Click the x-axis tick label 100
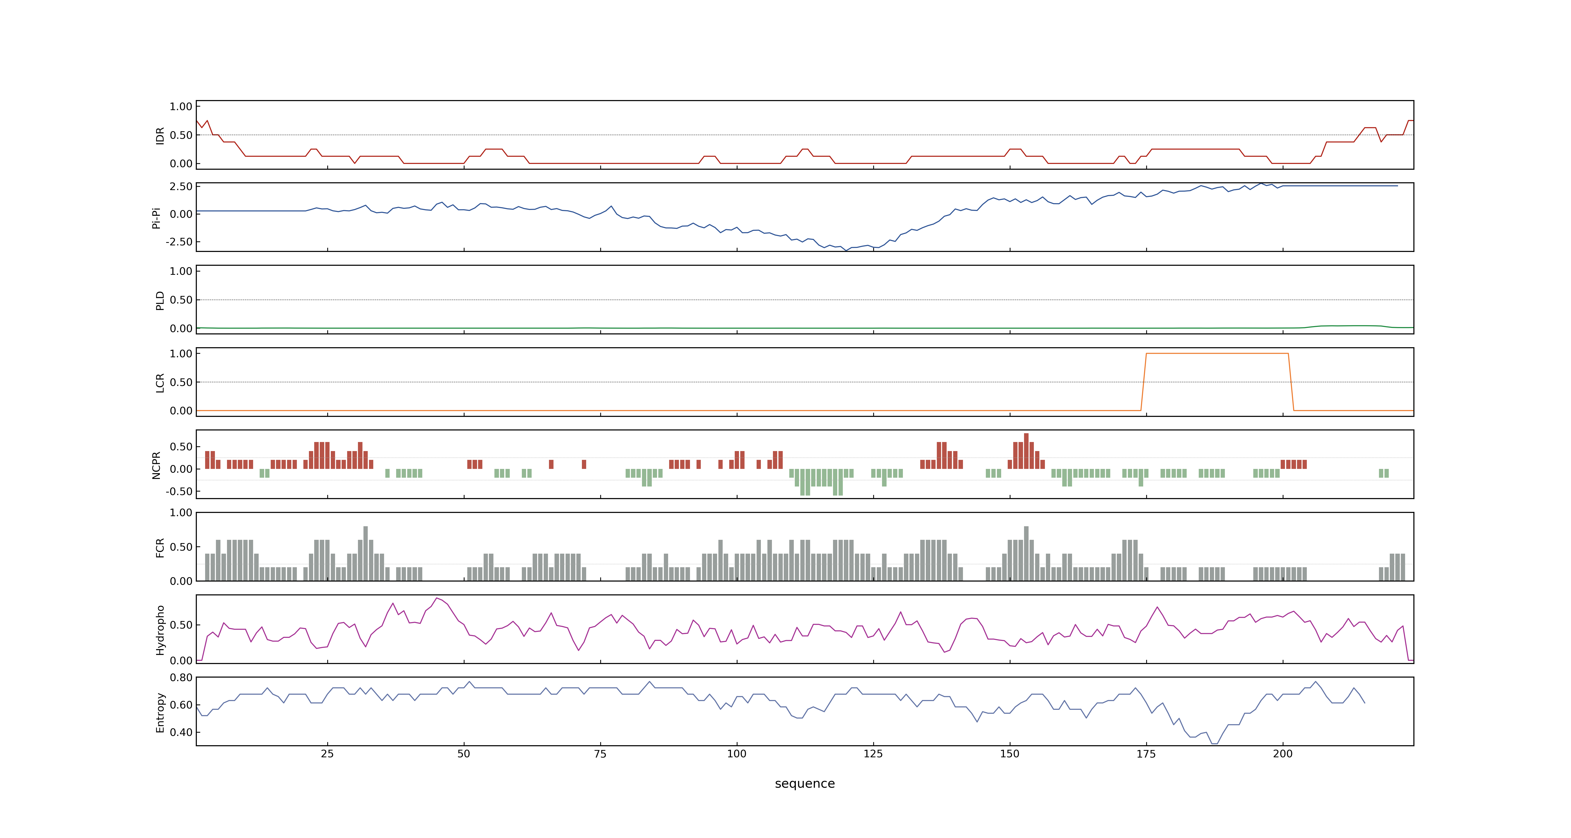The image size is (1571, 838). 737,754
